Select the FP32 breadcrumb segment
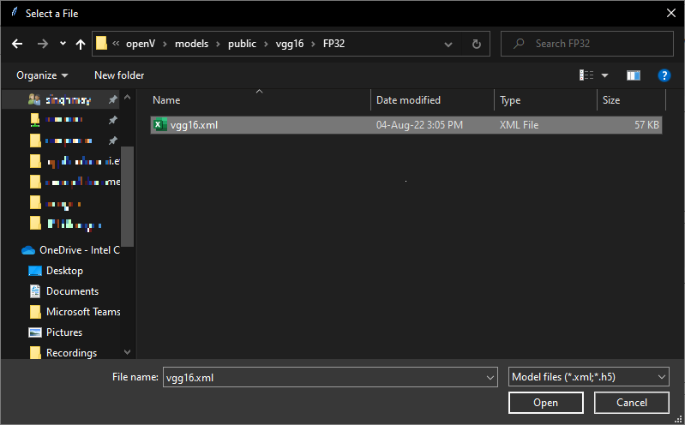Image resolution: width=685 pixels, height=425 pixels. [333, 44]
